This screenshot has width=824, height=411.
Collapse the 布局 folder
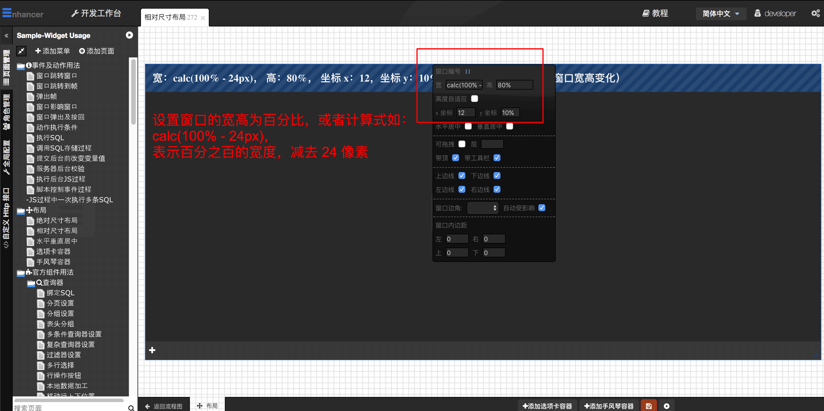tap(21, 211)
